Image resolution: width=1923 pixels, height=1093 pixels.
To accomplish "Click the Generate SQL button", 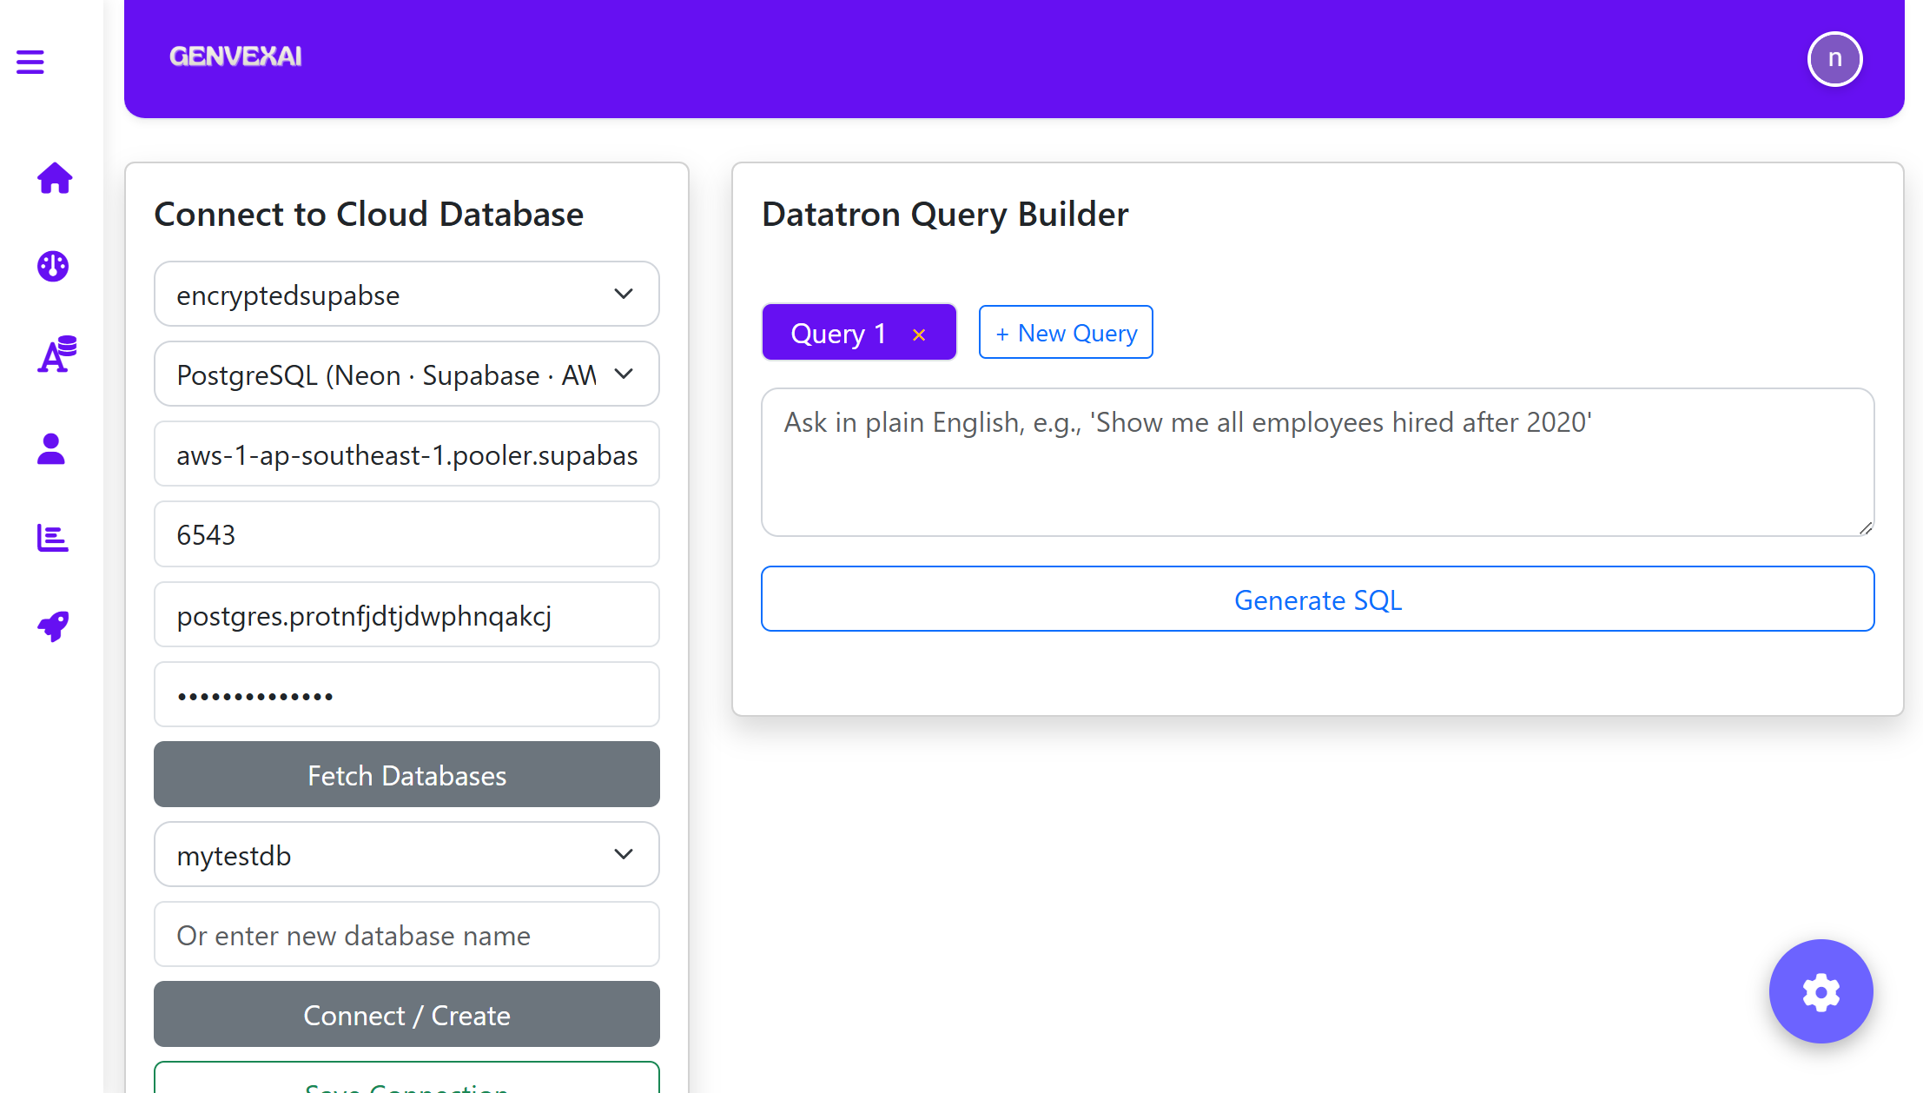I will 1318,599.
